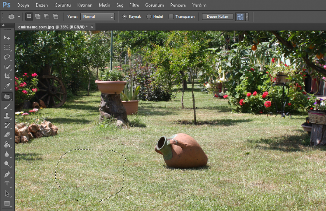The width and height of the screenshot is (326, 211).
Task: Select the Rectangular Marquee tool
Action: click(x=7, y=47)
